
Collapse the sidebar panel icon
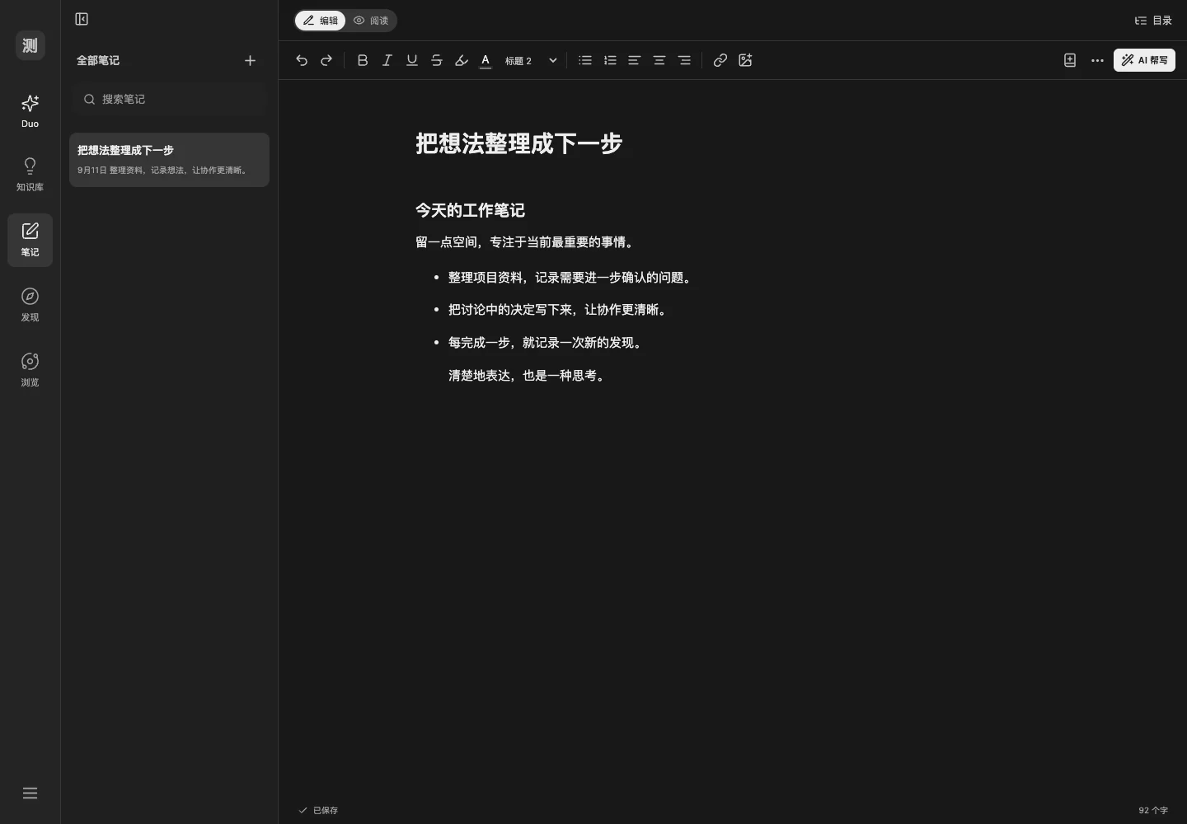(x=82, y=19)
